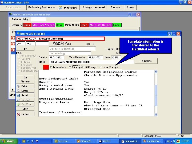Image resolution: width=192 pixels, height=144 pixels.
Task: Click the Capital City Hospital field
Action: tap(72, 49)
